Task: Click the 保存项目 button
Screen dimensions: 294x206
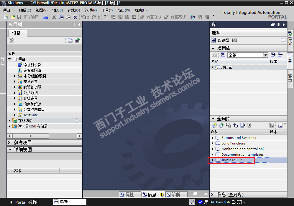Action: [28, 17]
